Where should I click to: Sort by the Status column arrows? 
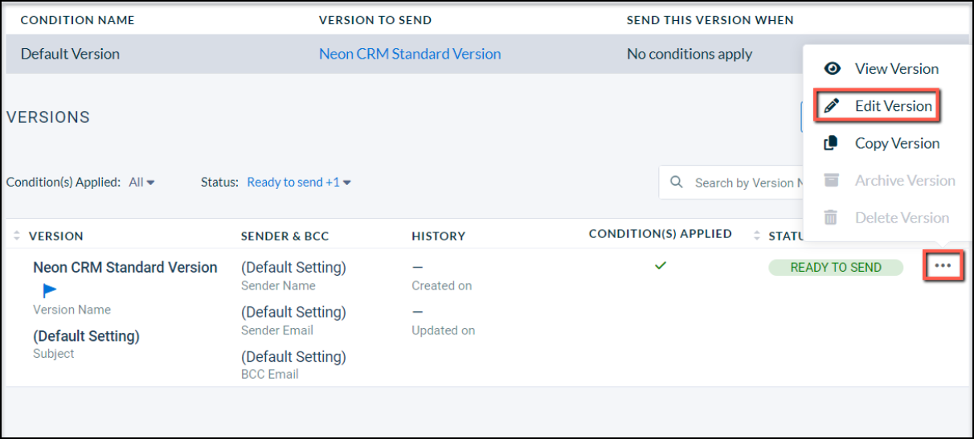pyautogui.click(x=757, y=236)
